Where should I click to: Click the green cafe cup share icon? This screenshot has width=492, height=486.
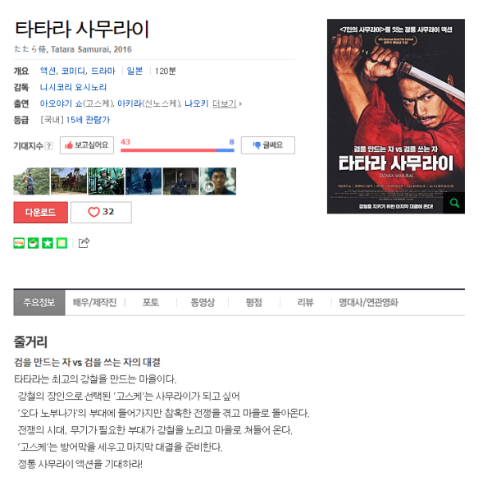[34, 243]
